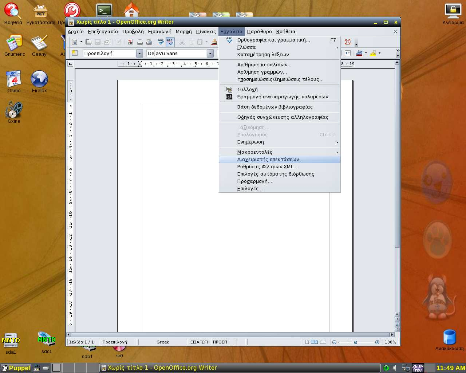Open the Επεξεργασία menu
This screenshot has height=373, width=466.
pos(103,32)
